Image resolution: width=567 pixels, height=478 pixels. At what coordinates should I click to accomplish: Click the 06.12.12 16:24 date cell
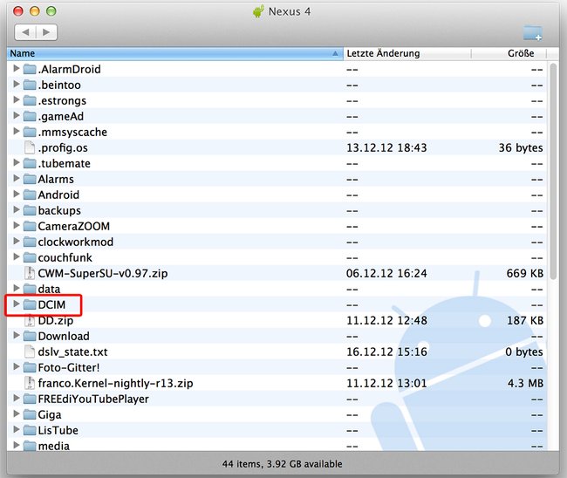(386, 273)
